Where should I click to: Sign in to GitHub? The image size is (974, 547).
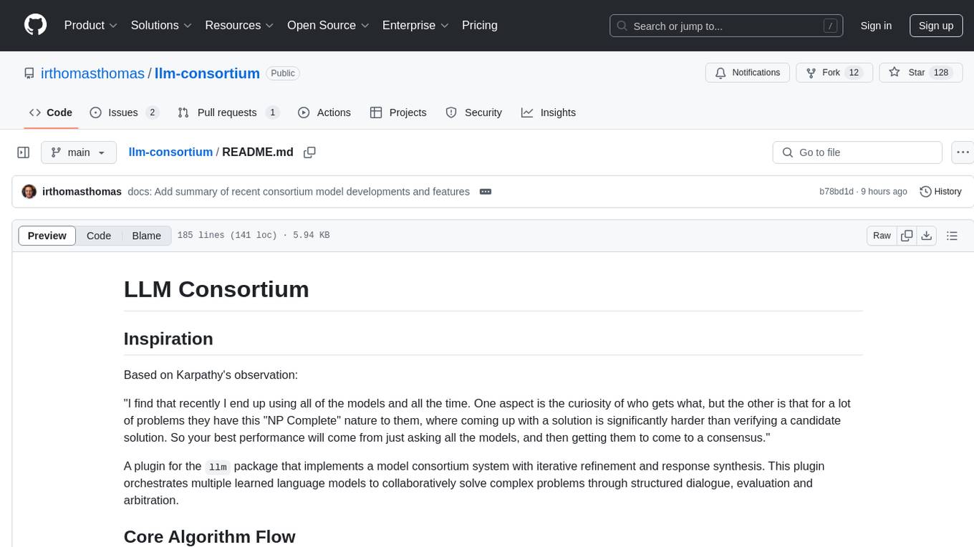tap(876, 26)
